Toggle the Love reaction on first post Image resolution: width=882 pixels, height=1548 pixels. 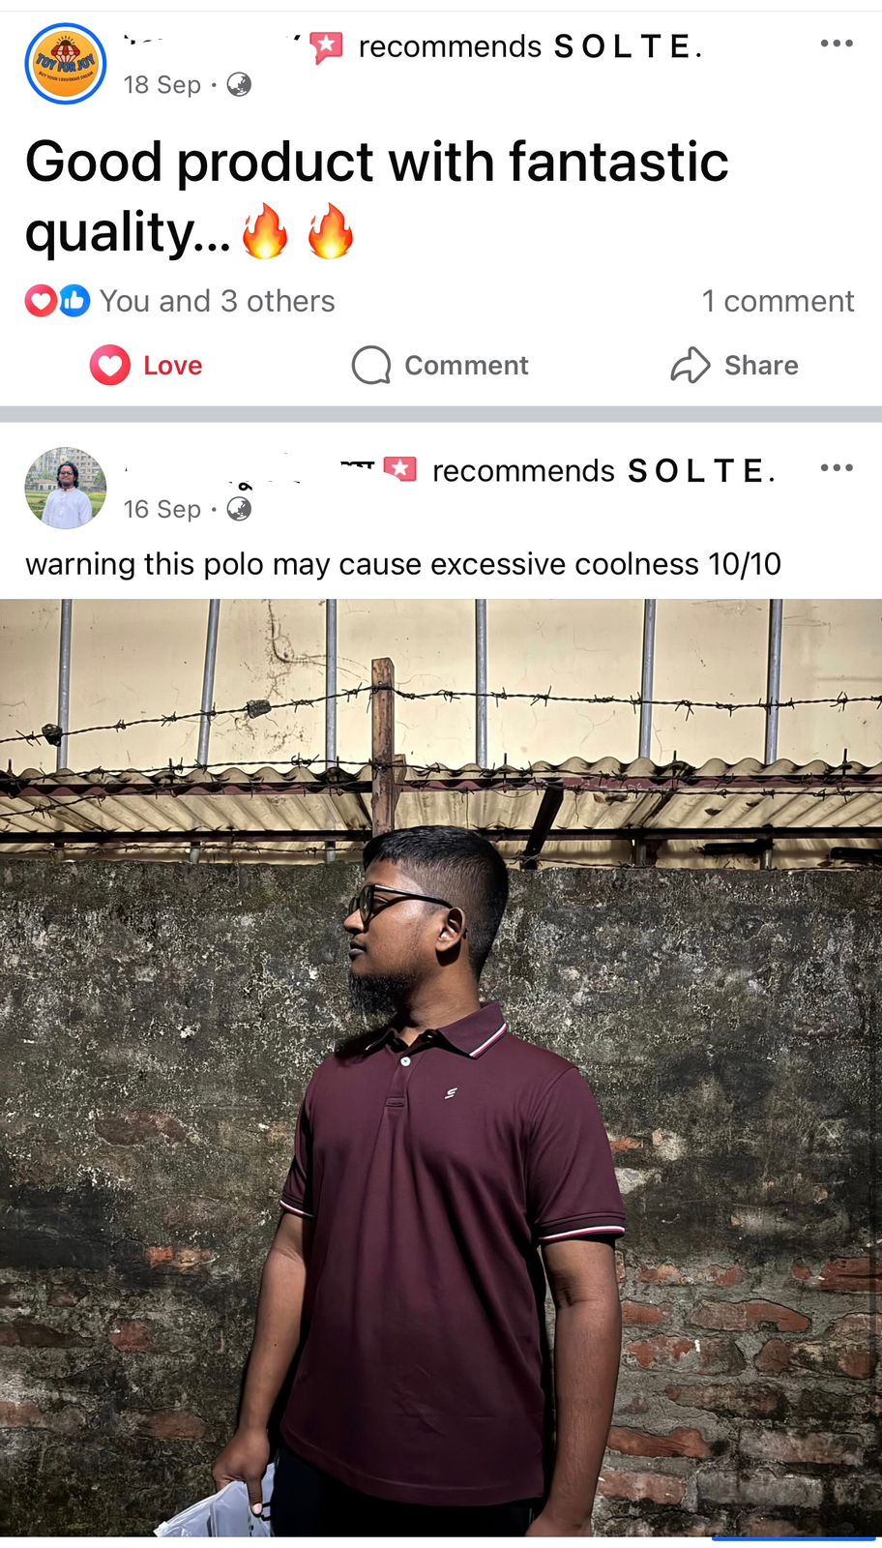[147, 366]
